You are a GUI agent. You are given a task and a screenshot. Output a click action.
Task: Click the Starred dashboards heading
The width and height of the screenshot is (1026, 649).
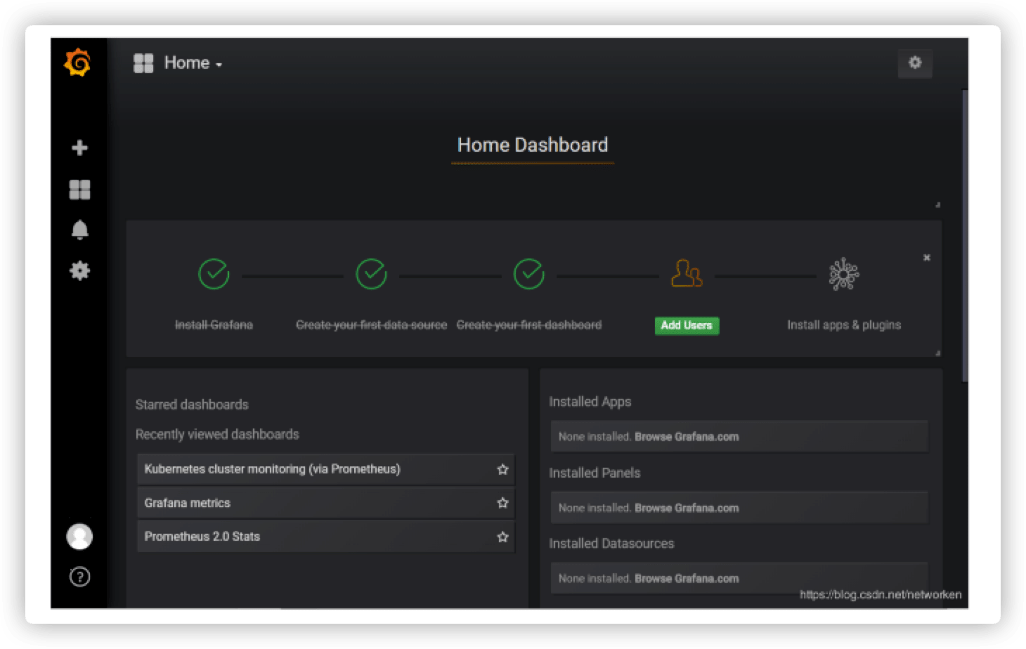[x=192, y=405]
